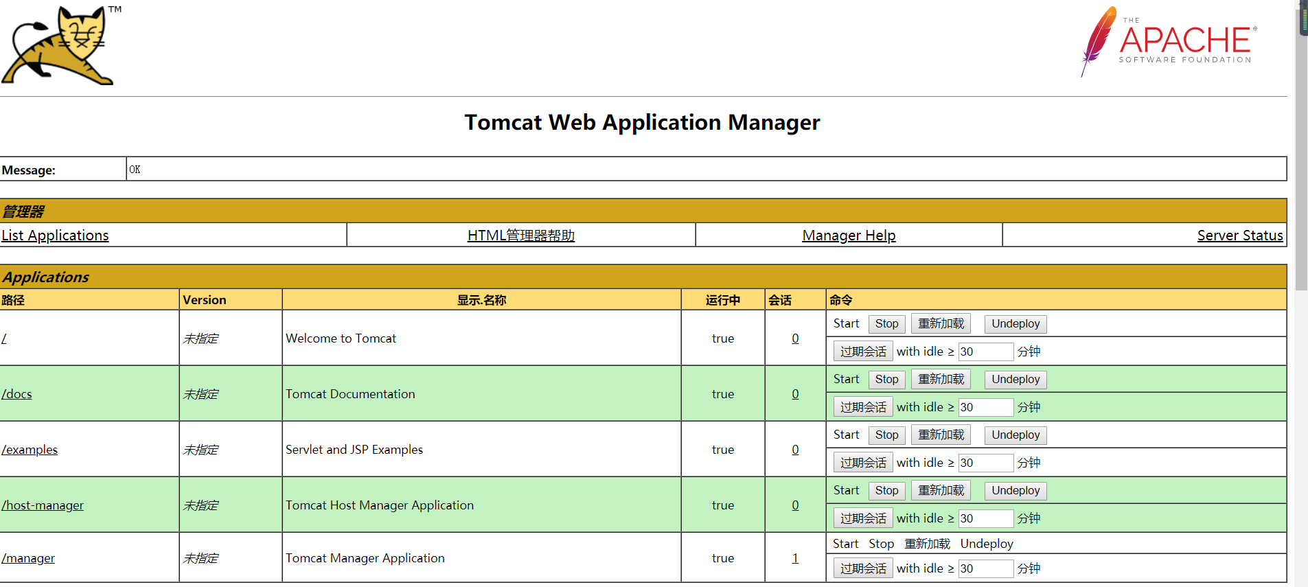Viewport: 1308px width, 587px height.
Task: Open the /host-manager application link
Action: pos(43,505)
